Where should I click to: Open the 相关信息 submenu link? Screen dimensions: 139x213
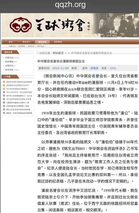40,46
